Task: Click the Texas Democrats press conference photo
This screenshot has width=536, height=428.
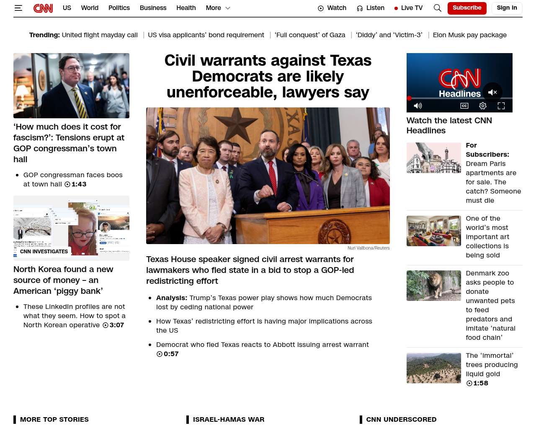Action: (268, 176)
